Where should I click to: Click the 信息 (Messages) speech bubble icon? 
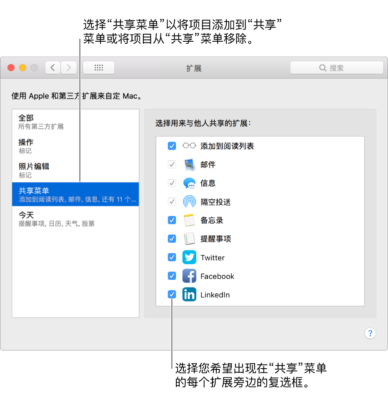coord(189,183)
